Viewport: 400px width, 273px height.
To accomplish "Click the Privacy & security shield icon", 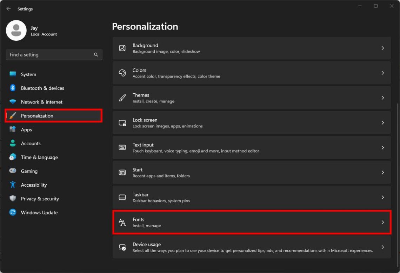I will pyautogui.click(x=13, y=199).
